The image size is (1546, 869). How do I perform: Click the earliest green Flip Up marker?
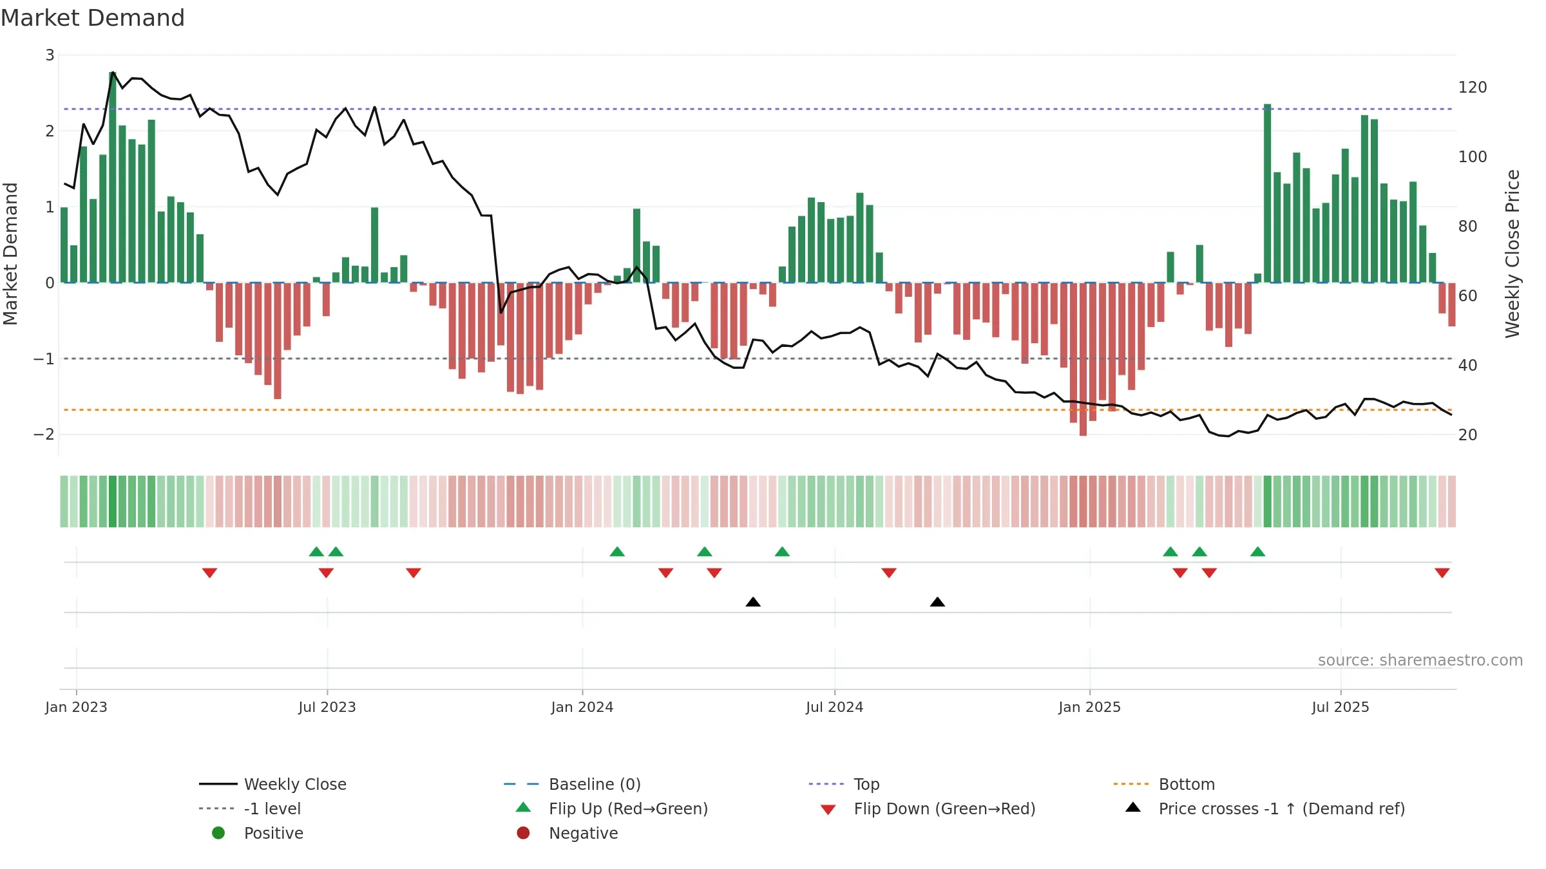pyautogui.click(x=316, y=552)
